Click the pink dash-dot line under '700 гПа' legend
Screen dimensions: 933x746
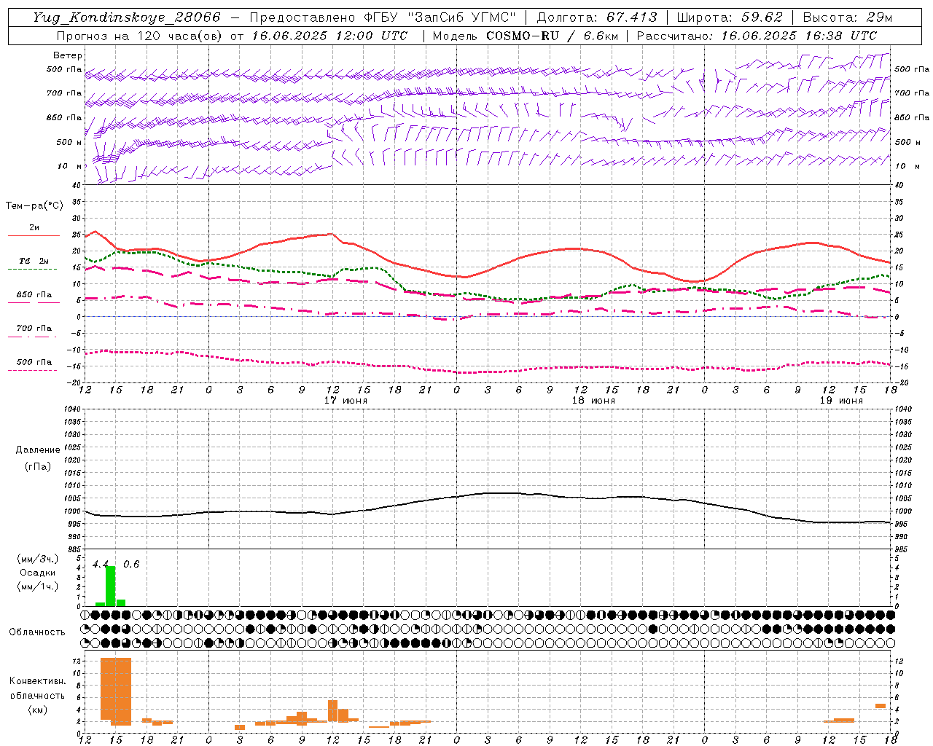[32, 337]
